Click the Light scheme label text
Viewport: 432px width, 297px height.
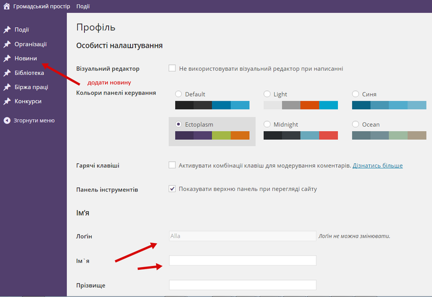coord(280,94)
